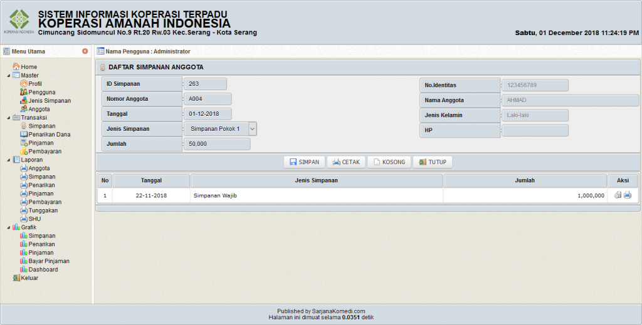Click the Menu Utama list icon
This screenshot has width=642, height=325.
[6, 51]
